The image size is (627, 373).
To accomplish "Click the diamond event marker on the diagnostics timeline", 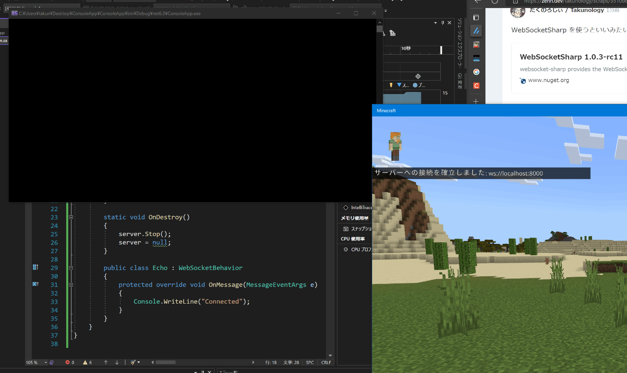I will [418, 76].
